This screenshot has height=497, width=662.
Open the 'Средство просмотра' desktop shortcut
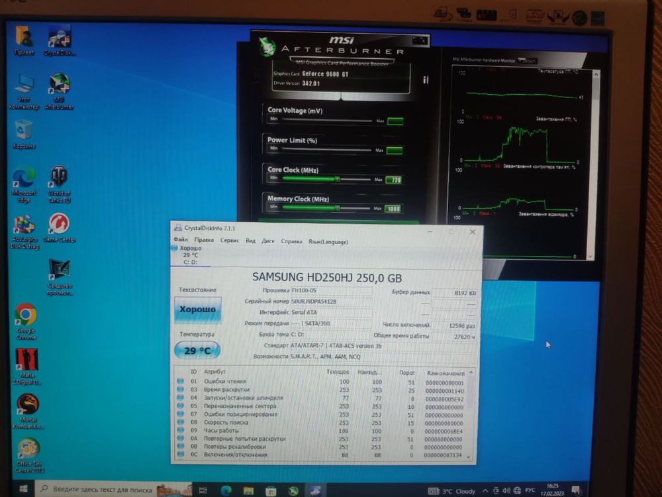point(60,277)
